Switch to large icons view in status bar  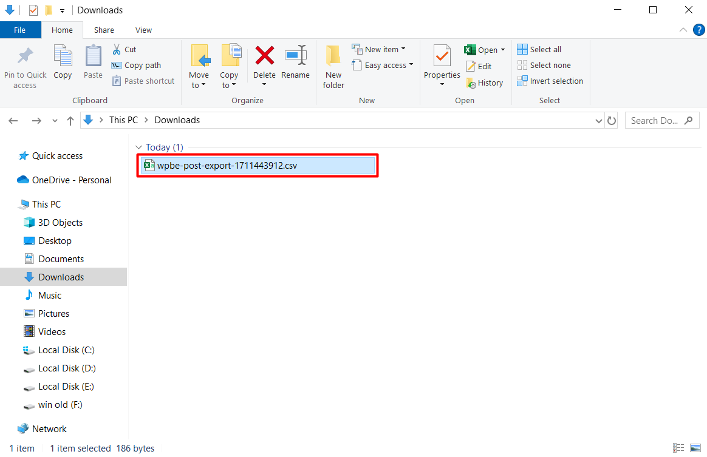(x=695, y=448)
